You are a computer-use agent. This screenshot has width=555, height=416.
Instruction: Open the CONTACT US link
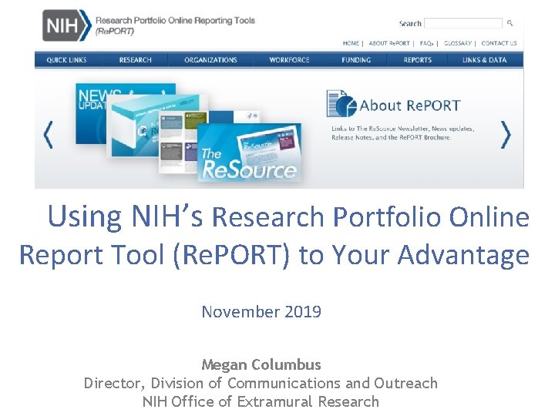point(499,43)
